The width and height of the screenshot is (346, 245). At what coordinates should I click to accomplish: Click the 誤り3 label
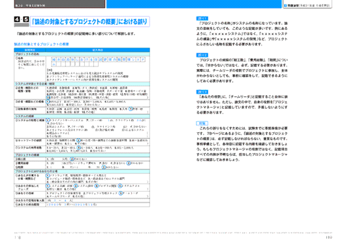(202, 92)
